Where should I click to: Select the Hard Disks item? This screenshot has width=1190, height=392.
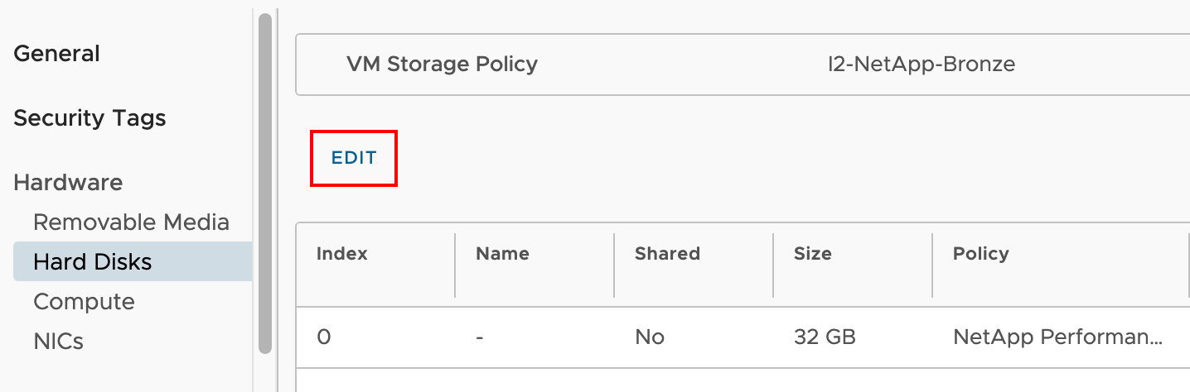click(x=93, y=262)
